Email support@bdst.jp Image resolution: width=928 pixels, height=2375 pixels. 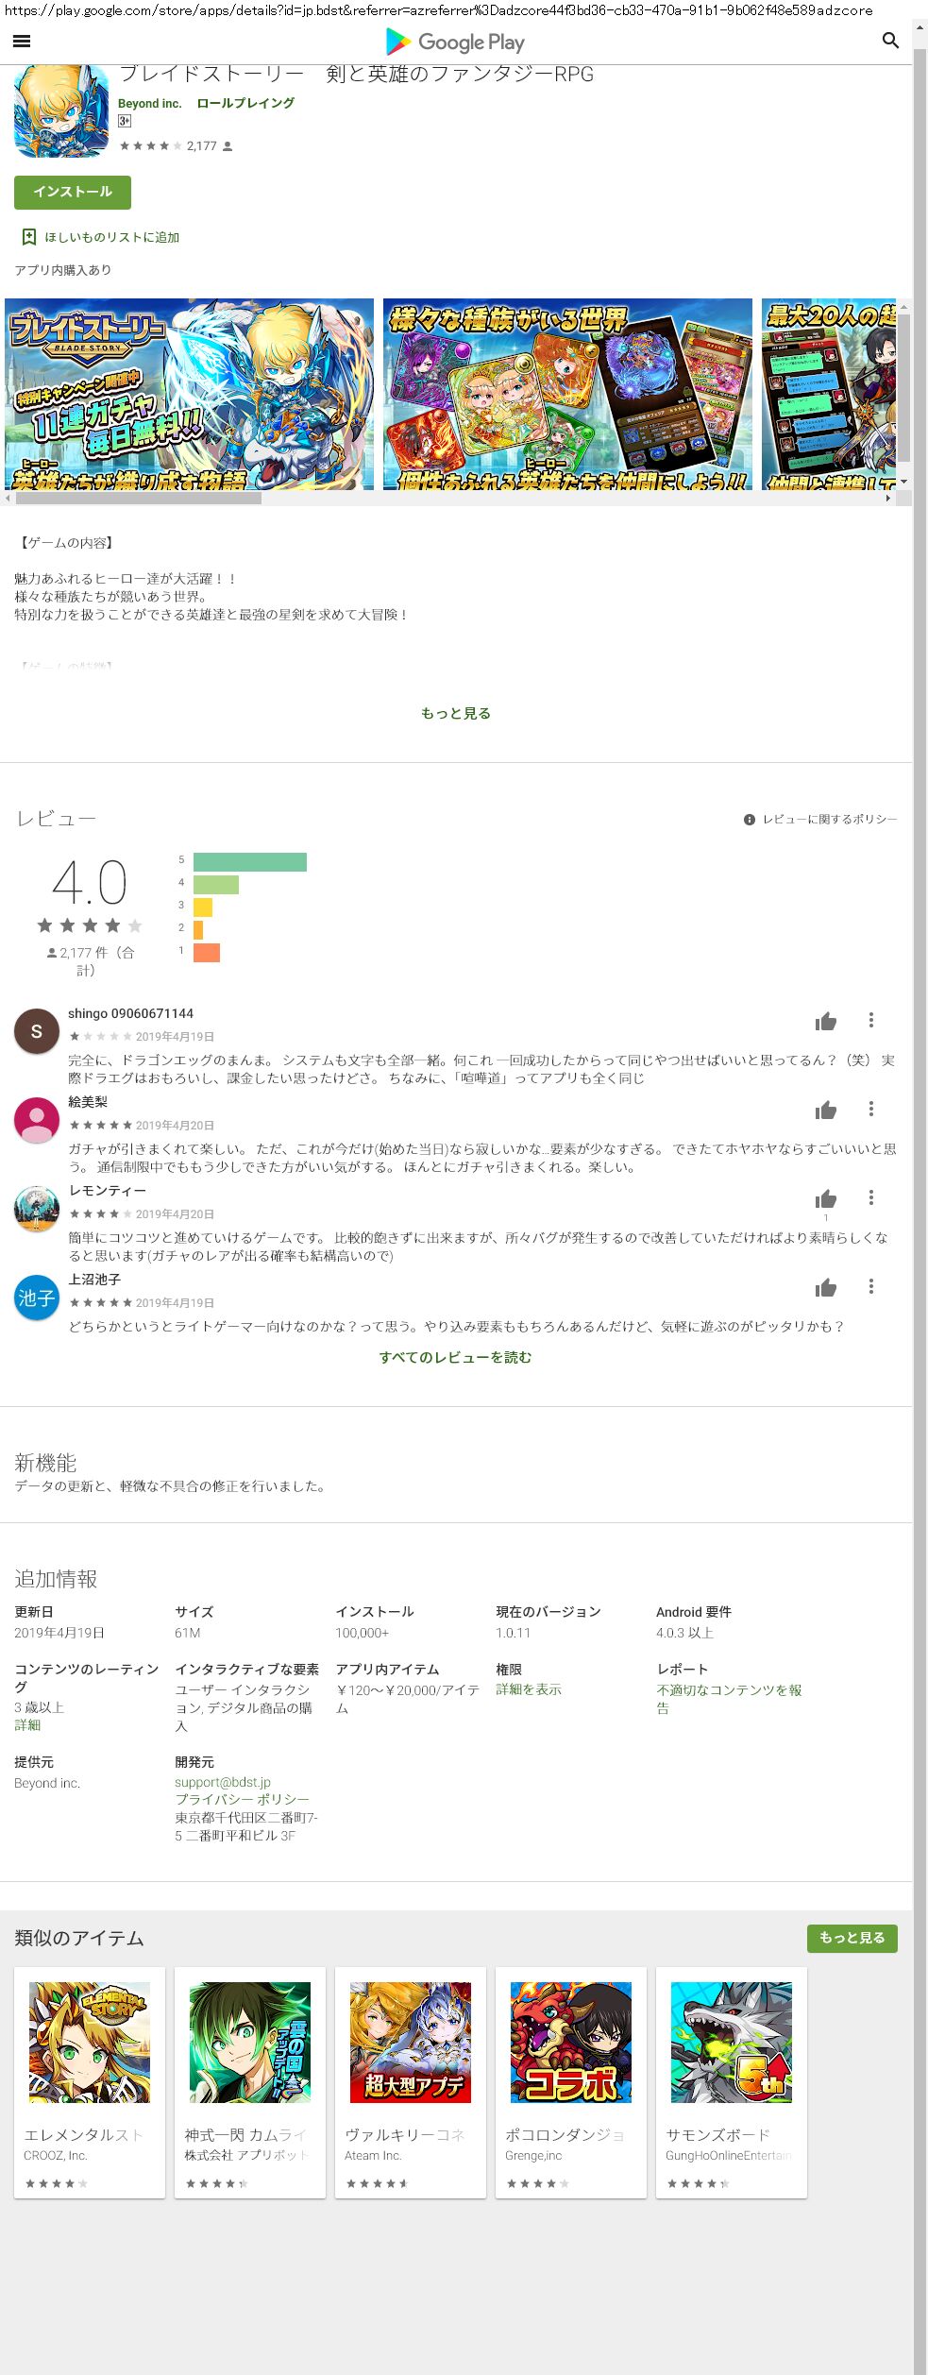pyautogui.click(x=223, y=1782)
